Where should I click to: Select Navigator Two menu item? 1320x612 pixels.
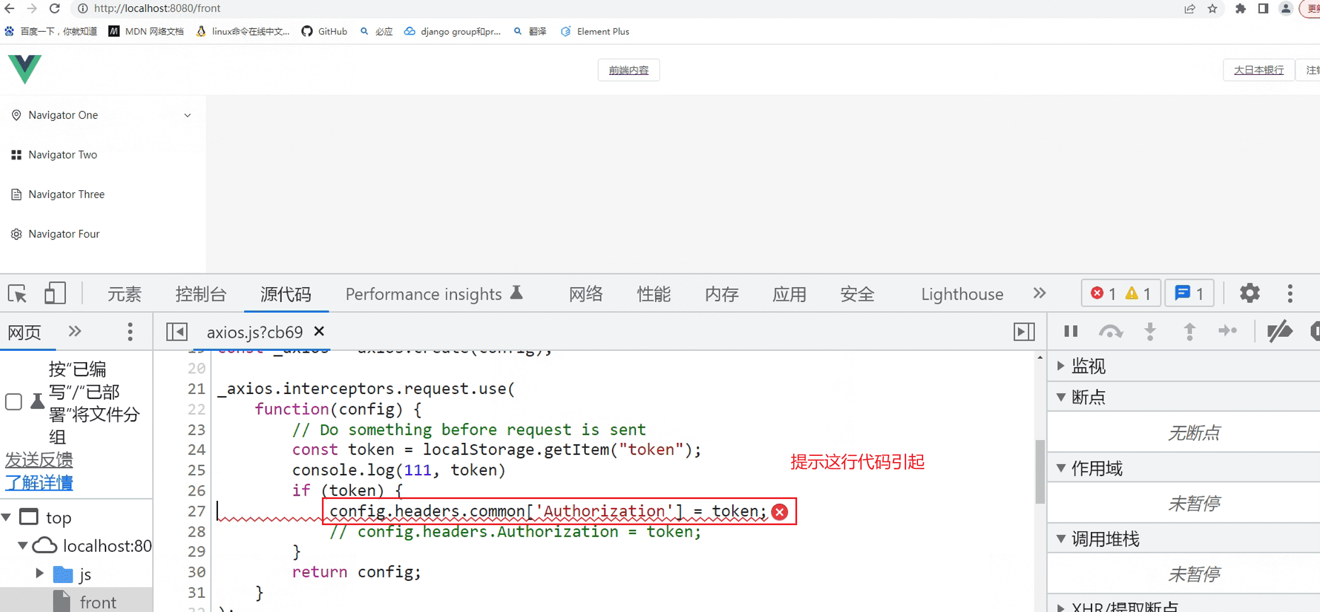pos(103,155)
